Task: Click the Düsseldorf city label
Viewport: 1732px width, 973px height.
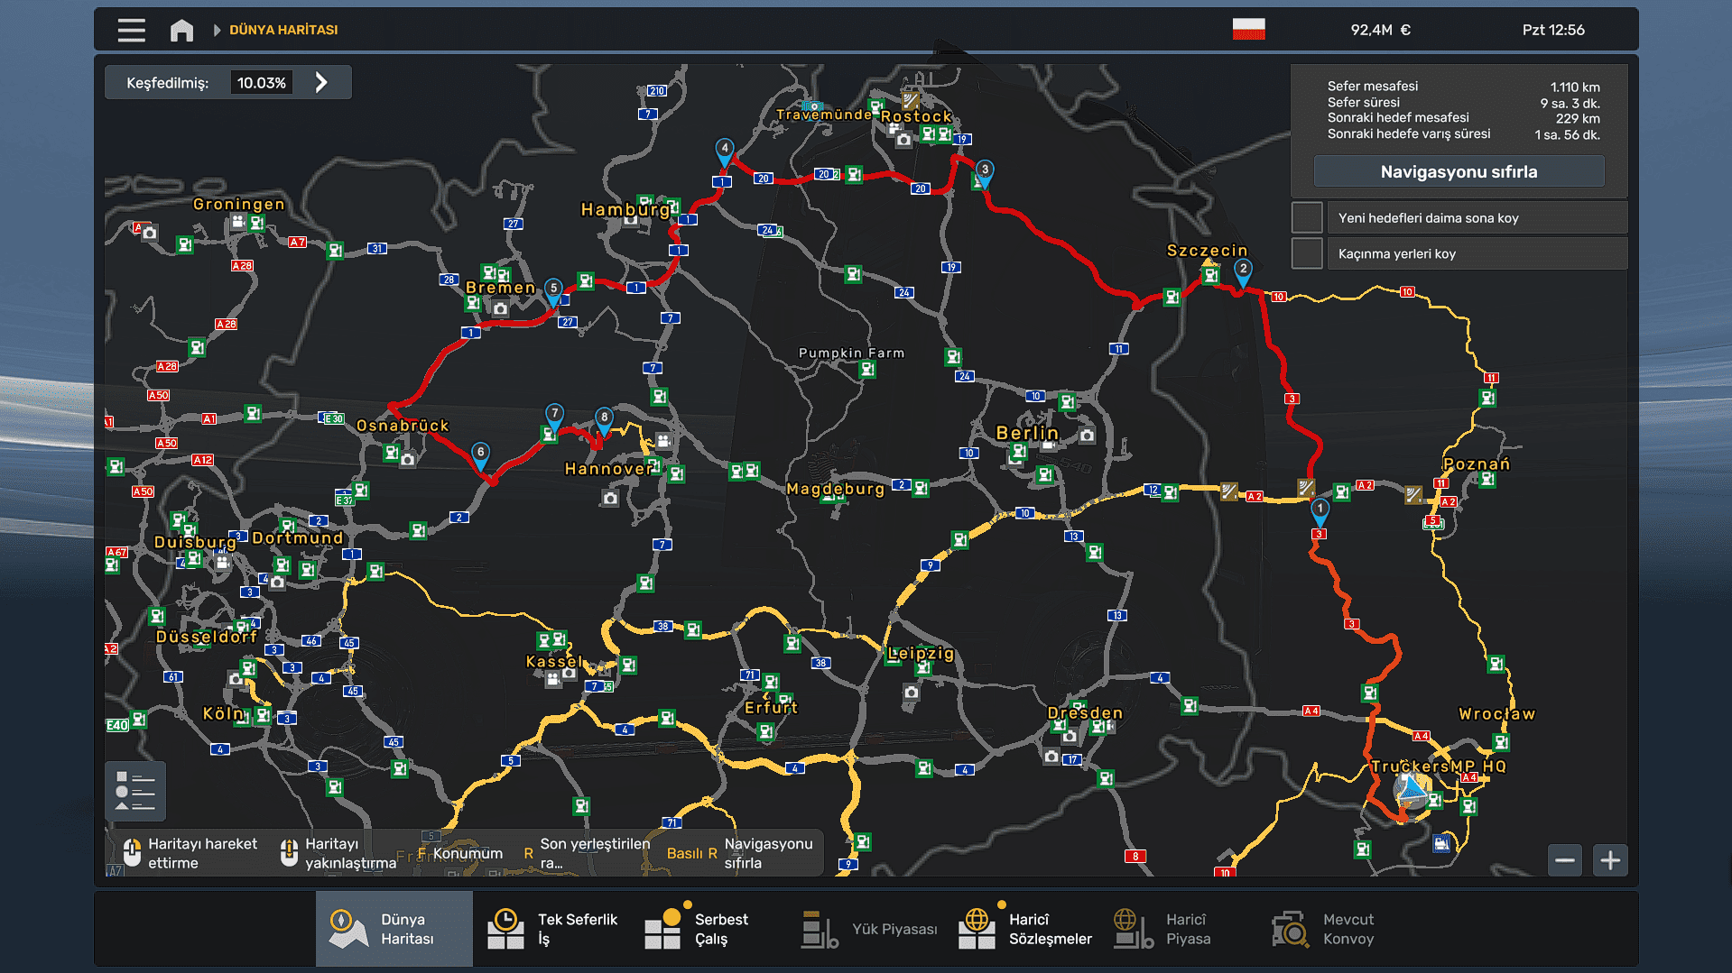Action: 207,637
